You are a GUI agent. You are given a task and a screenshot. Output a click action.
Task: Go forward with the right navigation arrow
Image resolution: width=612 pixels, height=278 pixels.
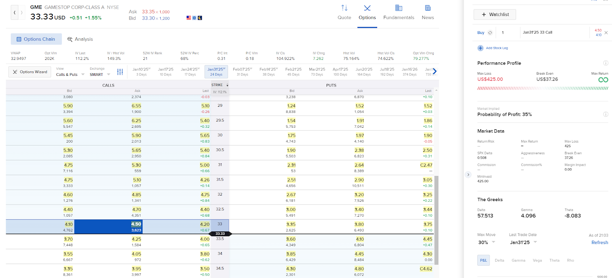click(x=21, y=13)
